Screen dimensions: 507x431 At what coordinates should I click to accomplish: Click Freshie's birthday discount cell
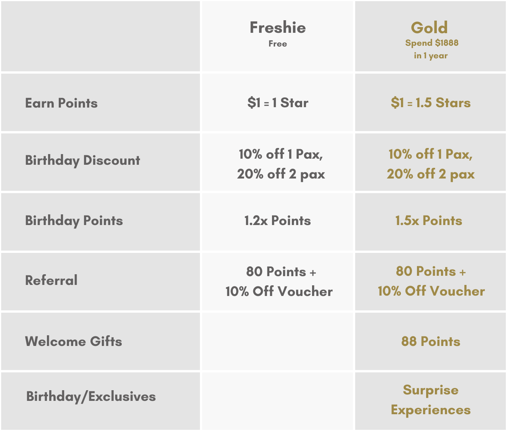coord(281,164)
